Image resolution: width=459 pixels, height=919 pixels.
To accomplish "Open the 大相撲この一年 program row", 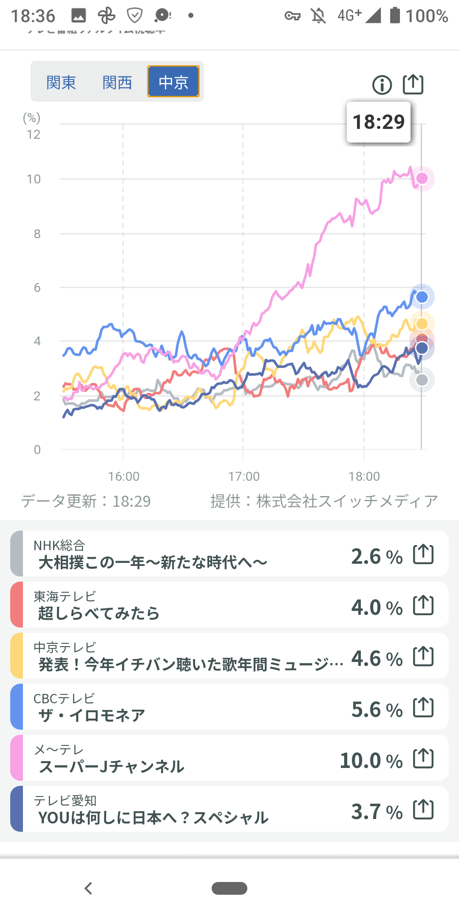I will click(x=191, y=554).
